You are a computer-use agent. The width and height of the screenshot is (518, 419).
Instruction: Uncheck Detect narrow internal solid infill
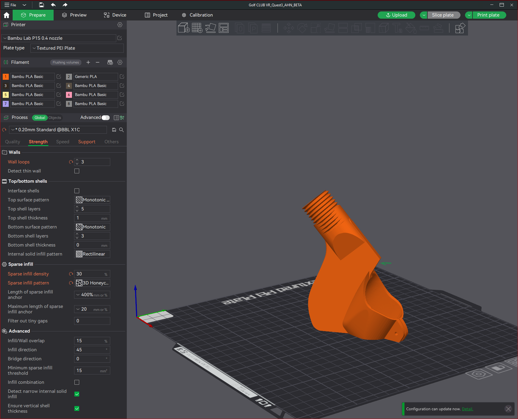pyautogui.click(x=77, y=394)
